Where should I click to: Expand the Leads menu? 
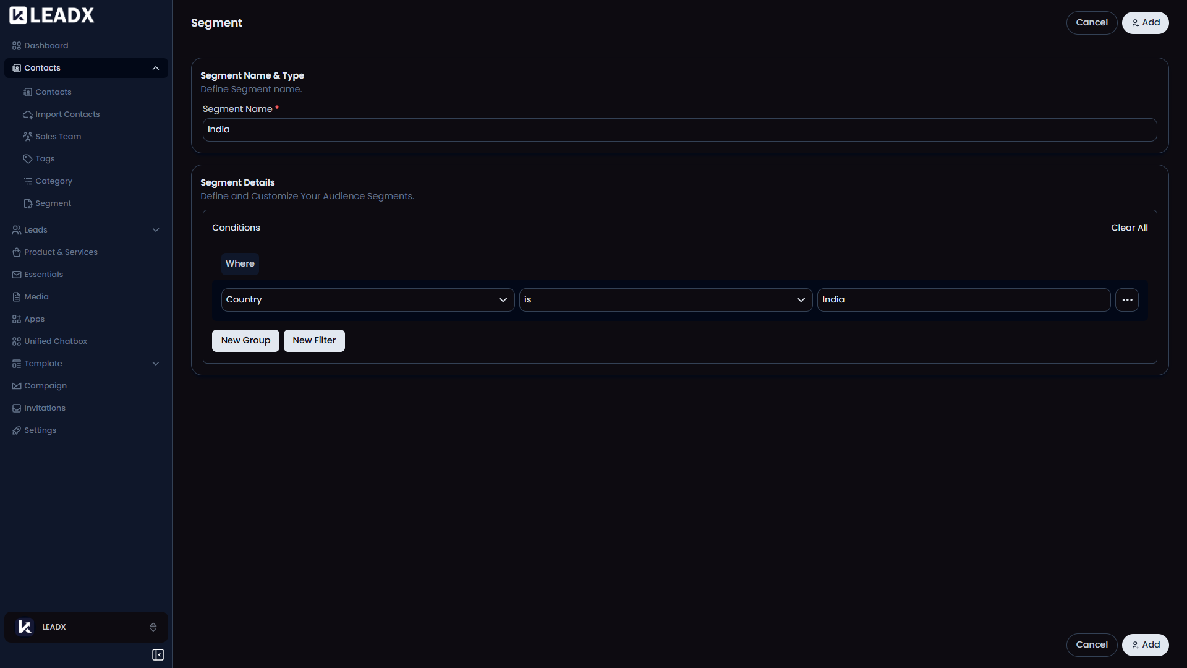click(x=156, y=229)
